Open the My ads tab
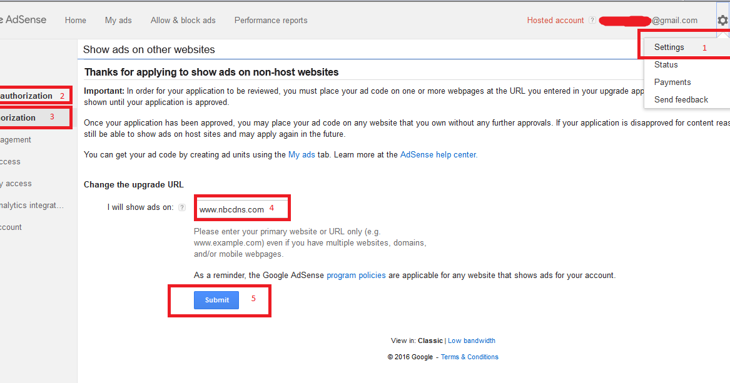The height and width of the screenshot is (383, 730). click(118, 21)
